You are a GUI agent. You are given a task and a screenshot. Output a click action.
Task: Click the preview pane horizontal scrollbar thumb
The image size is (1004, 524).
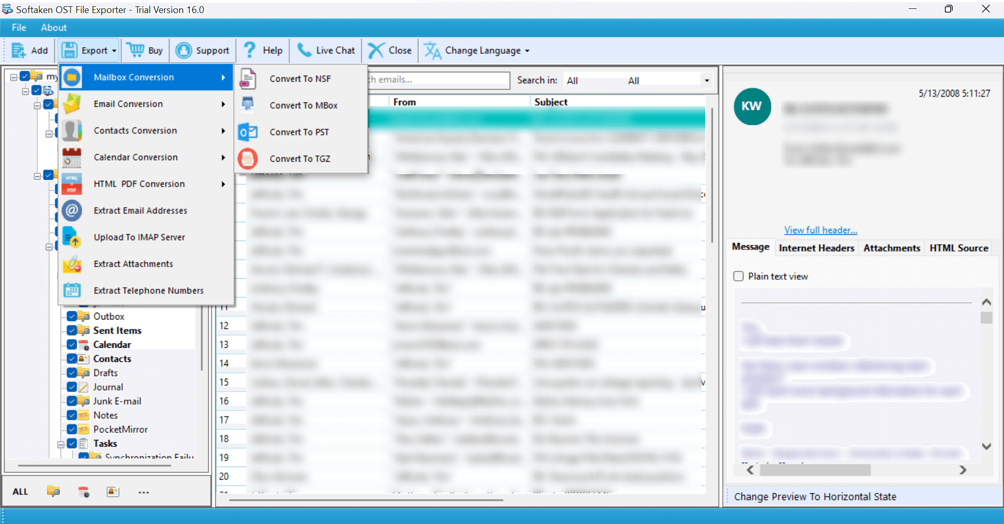point(815,470)
